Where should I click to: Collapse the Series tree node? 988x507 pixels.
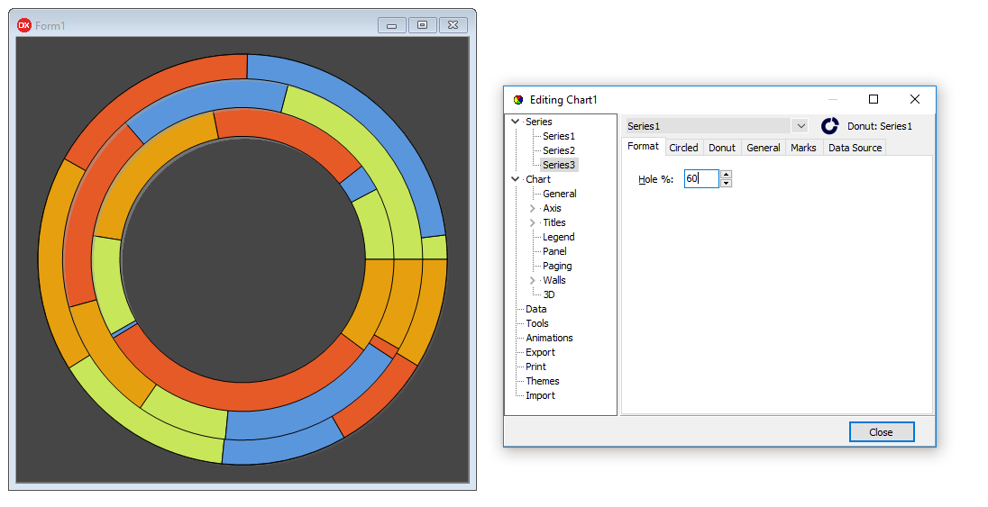coord(516,122)
